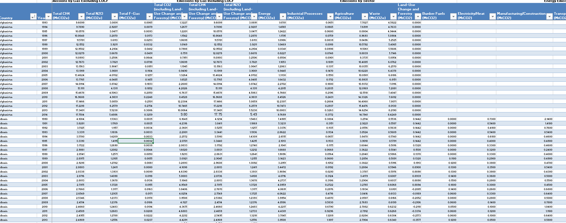Select Afghanistan 1993 F-Gas cell 0.0065
The width and height of the screenshot is (566, 223).
(136, 23)
